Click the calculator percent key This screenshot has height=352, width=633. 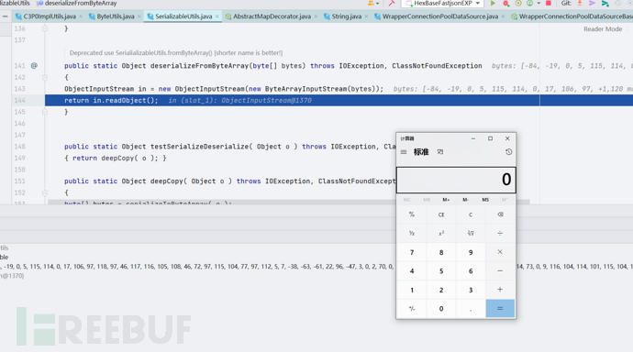coord(412,214)
